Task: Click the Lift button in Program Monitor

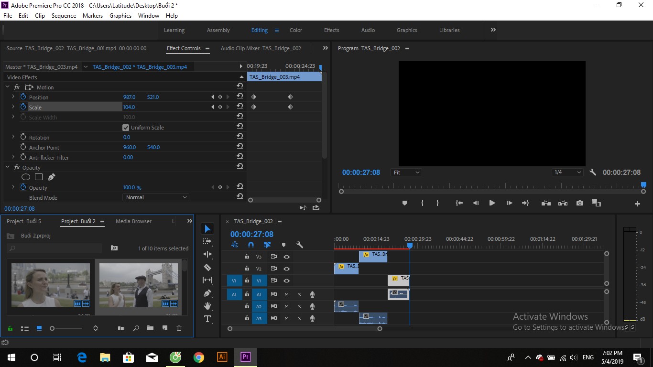Action: click(546, 203)
